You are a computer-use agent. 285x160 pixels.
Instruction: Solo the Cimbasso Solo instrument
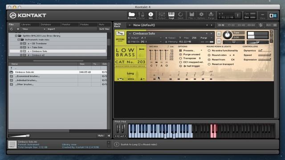click(219, 34)
